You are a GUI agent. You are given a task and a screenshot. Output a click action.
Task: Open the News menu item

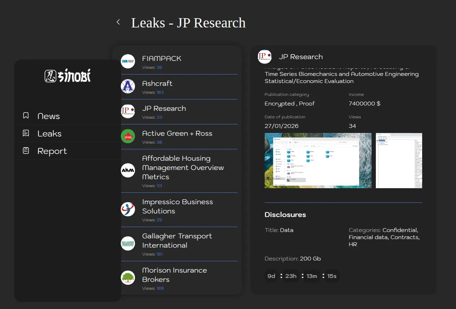point(49,116)
